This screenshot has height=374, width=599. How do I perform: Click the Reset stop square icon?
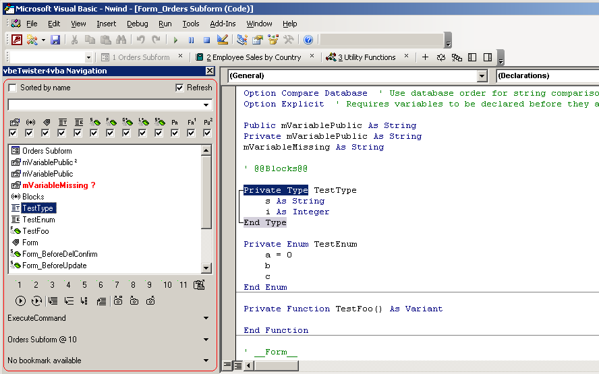tap(206, 40)
